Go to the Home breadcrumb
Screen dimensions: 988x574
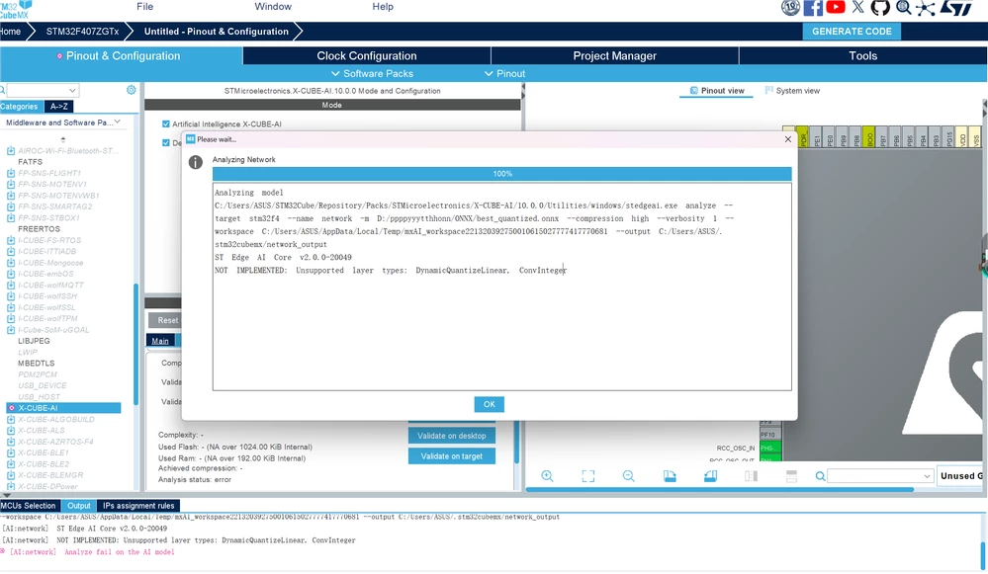click(11, 32)
